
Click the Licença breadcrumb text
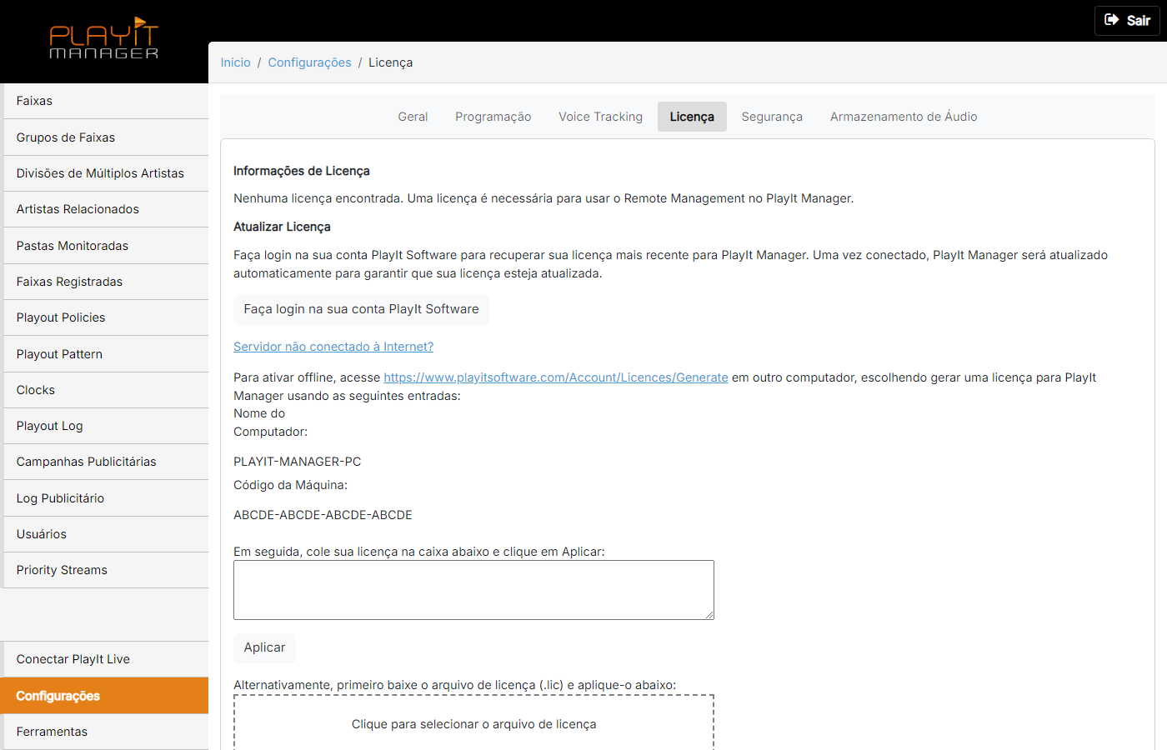pyautogui.click(x=390, y=62)
